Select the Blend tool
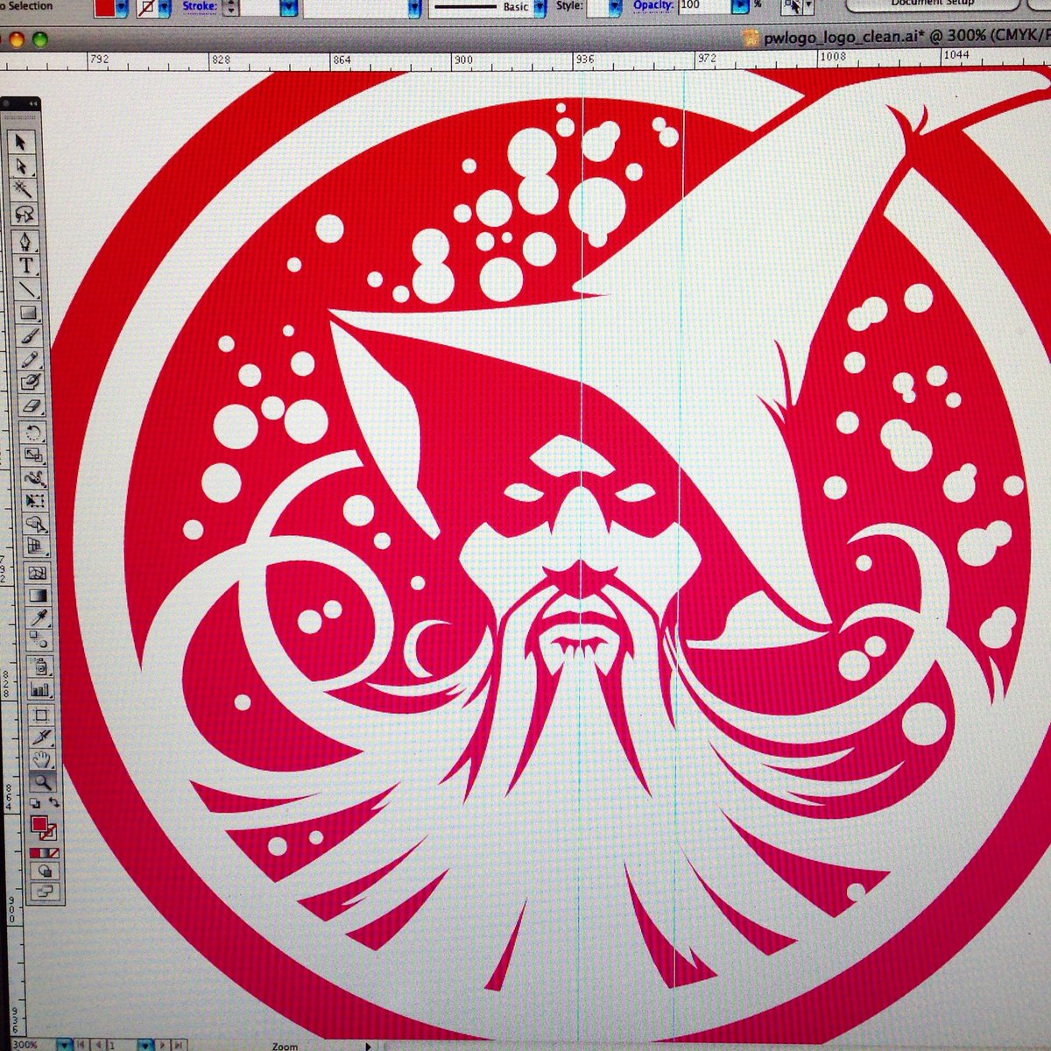The width and height of the screenshot is (1051, 1051). click(39, 640)
